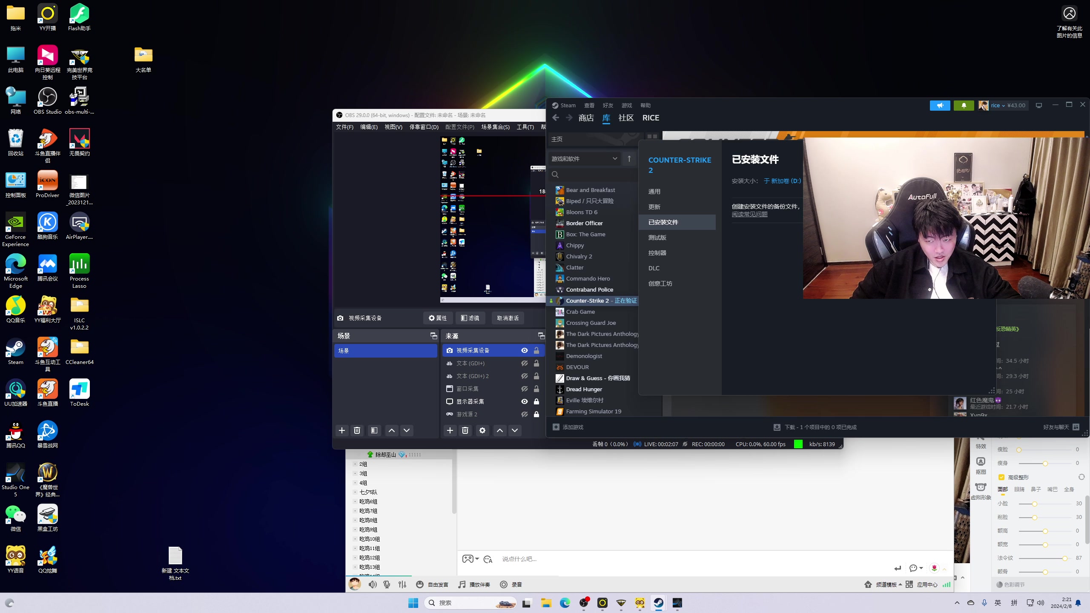1090x613 pixels.
Task: Expand the 吃鸡6组 channel group
Action: click(x=355, y=501)
